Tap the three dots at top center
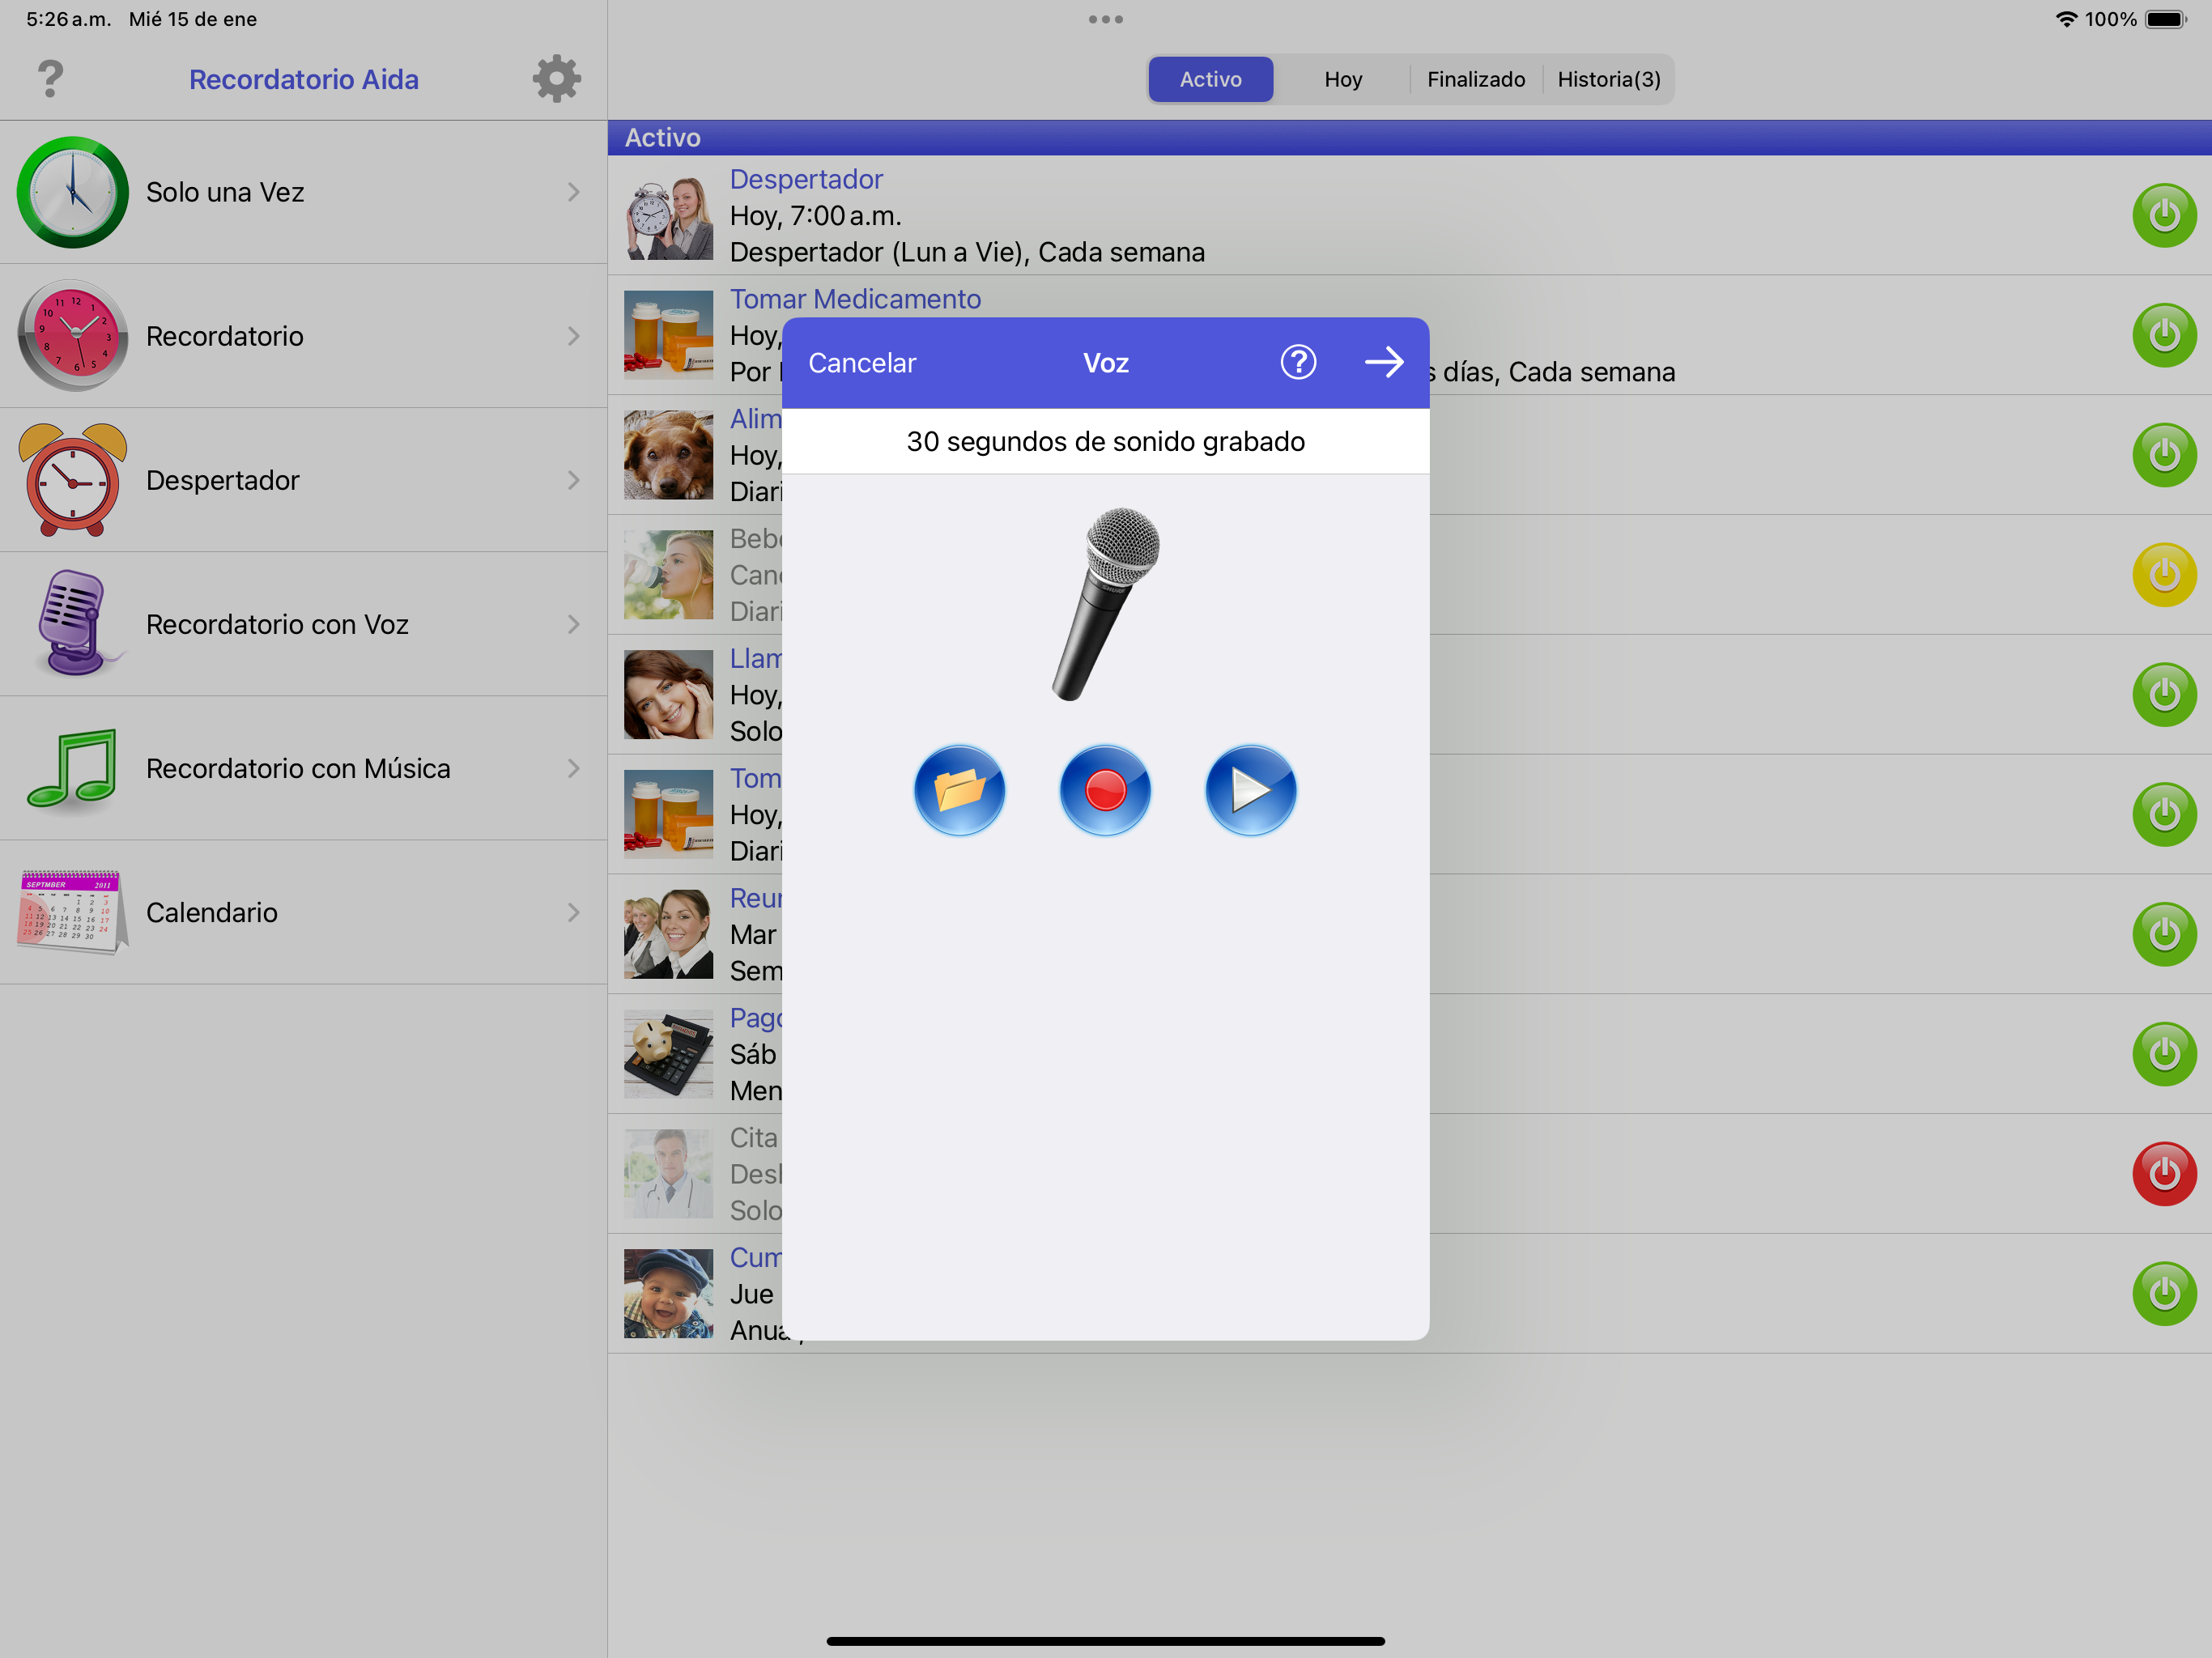The image size is (2212, 1658). coord(1105,19)
